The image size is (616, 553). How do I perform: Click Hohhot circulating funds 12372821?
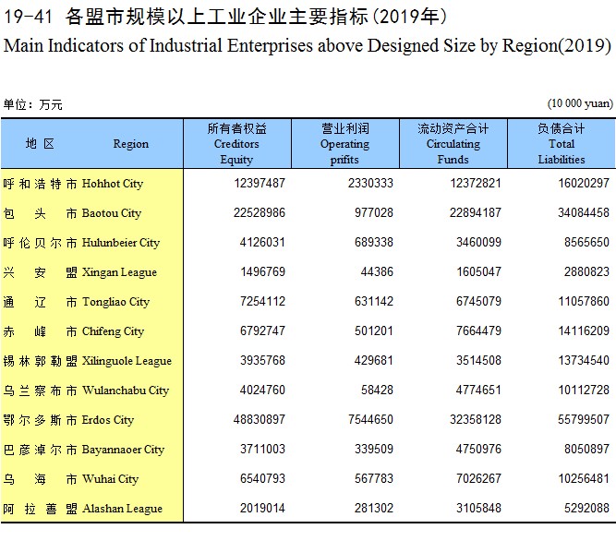[x=476, y=183]
